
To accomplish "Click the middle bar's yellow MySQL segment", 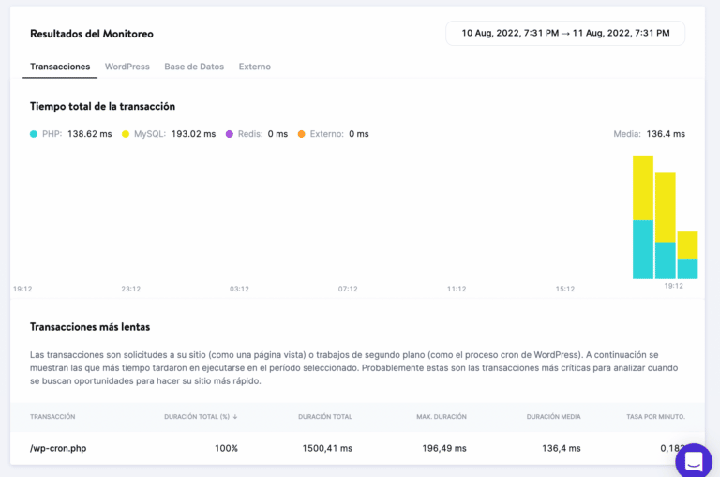I will click(x=665, y=207).
